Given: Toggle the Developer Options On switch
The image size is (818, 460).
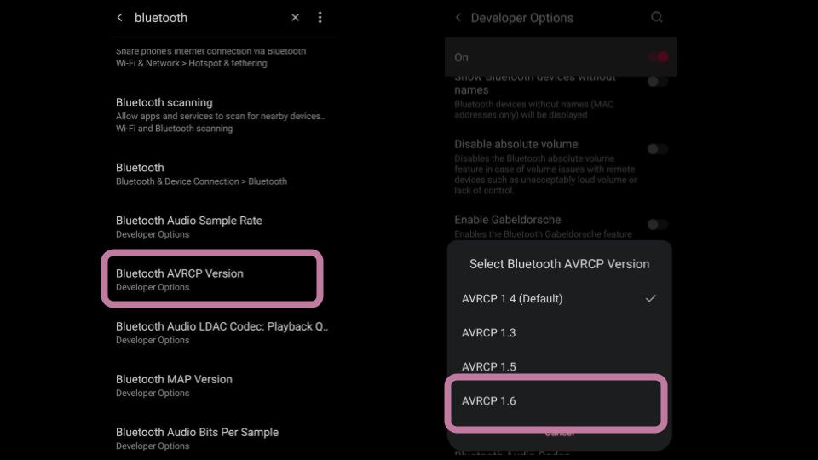Looking at the screenshot, I should (659, 57).
